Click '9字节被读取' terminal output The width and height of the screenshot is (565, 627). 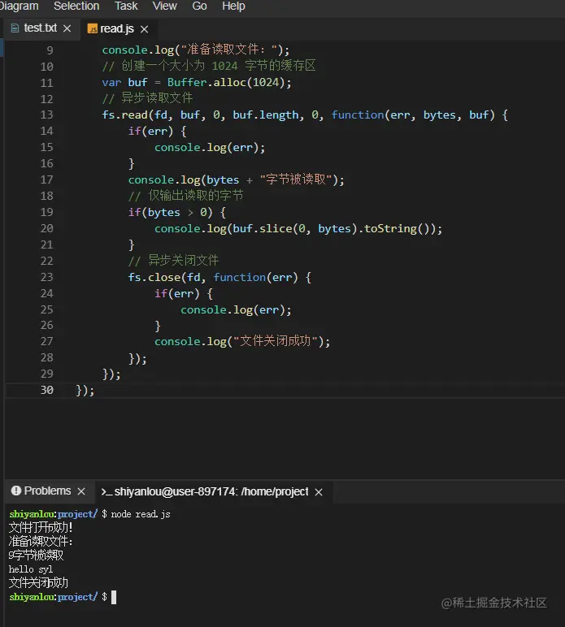tap(36, 555)
